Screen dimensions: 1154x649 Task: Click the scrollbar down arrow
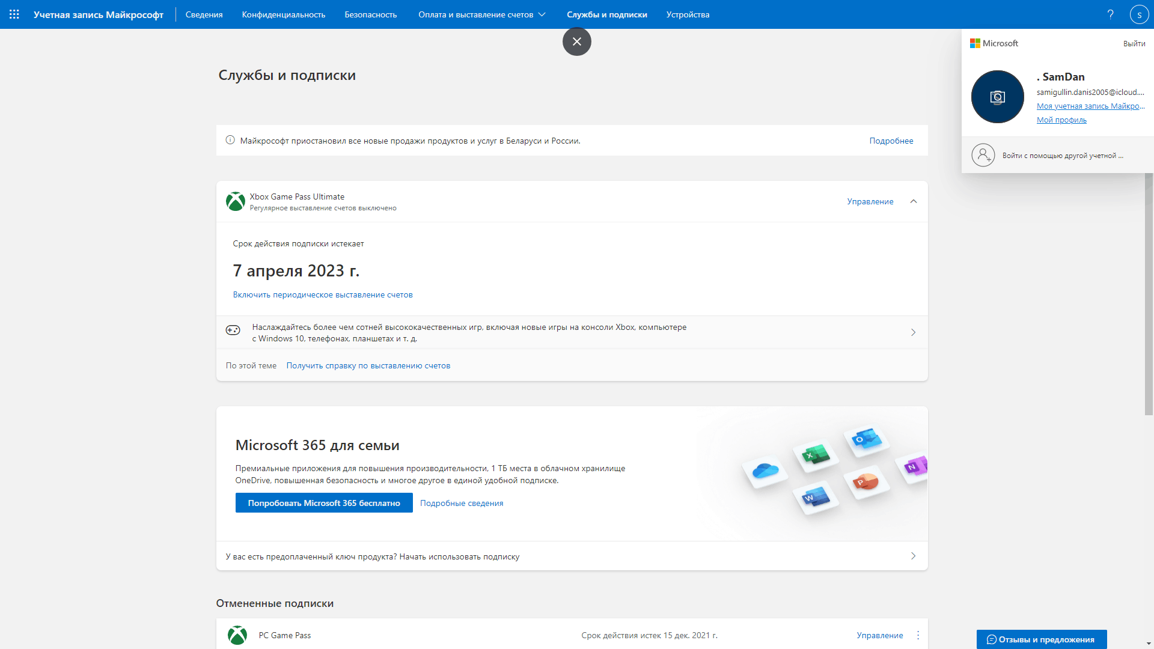[x=1149, y=644]
